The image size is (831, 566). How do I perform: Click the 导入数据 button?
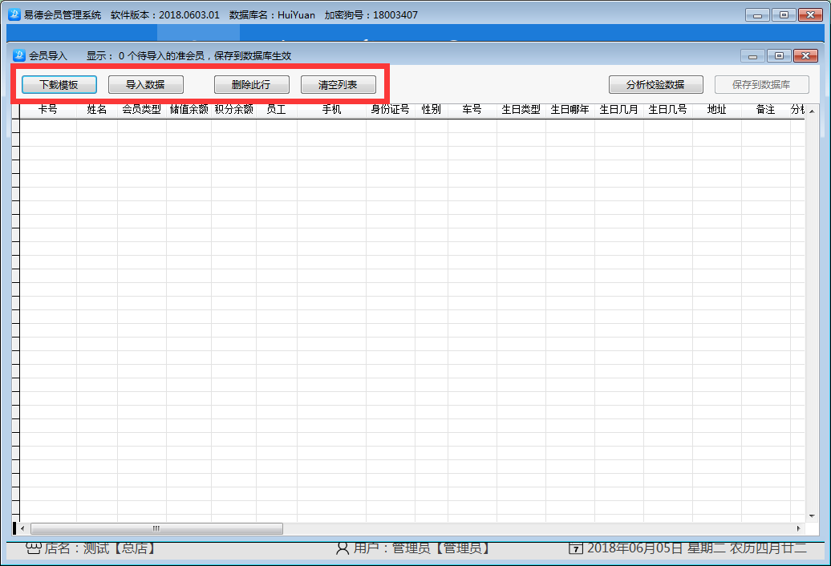pyautogui.click(x=146, y=85)
